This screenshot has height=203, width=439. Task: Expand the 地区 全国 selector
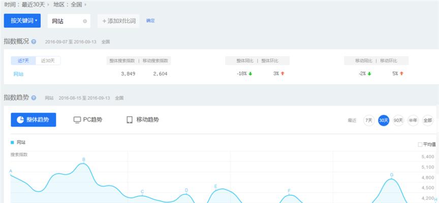[73, 4]
